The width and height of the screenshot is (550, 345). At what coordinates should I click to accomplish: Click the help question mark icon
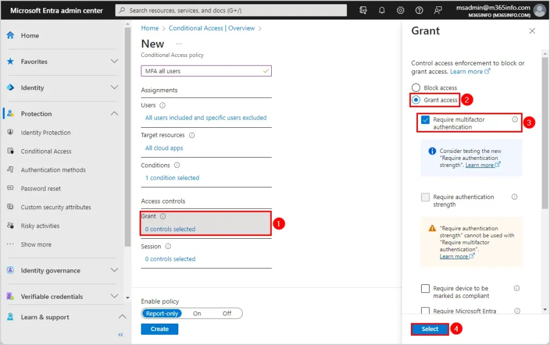(419, 10)
